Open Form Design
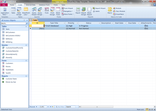Screen dimensions: 156x111 pos(52,11)
